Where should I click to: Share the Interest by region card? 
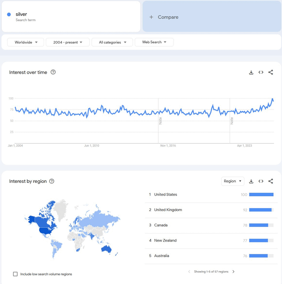click(x=271, y=181)
